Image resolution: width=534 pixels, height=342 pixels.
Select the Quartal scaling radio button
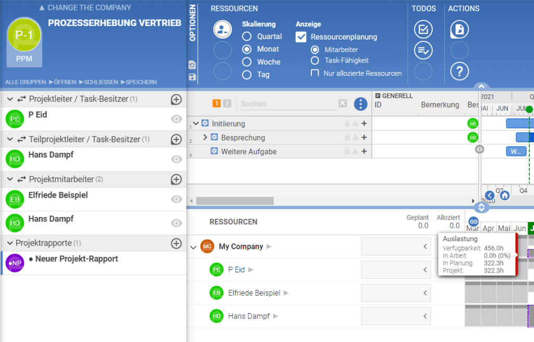coord(247,36)
